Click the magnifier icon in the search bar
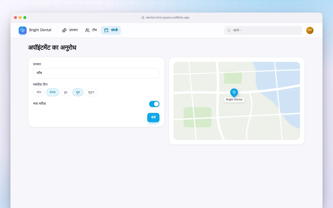This screenshot has height=208, width=333. 229,30
